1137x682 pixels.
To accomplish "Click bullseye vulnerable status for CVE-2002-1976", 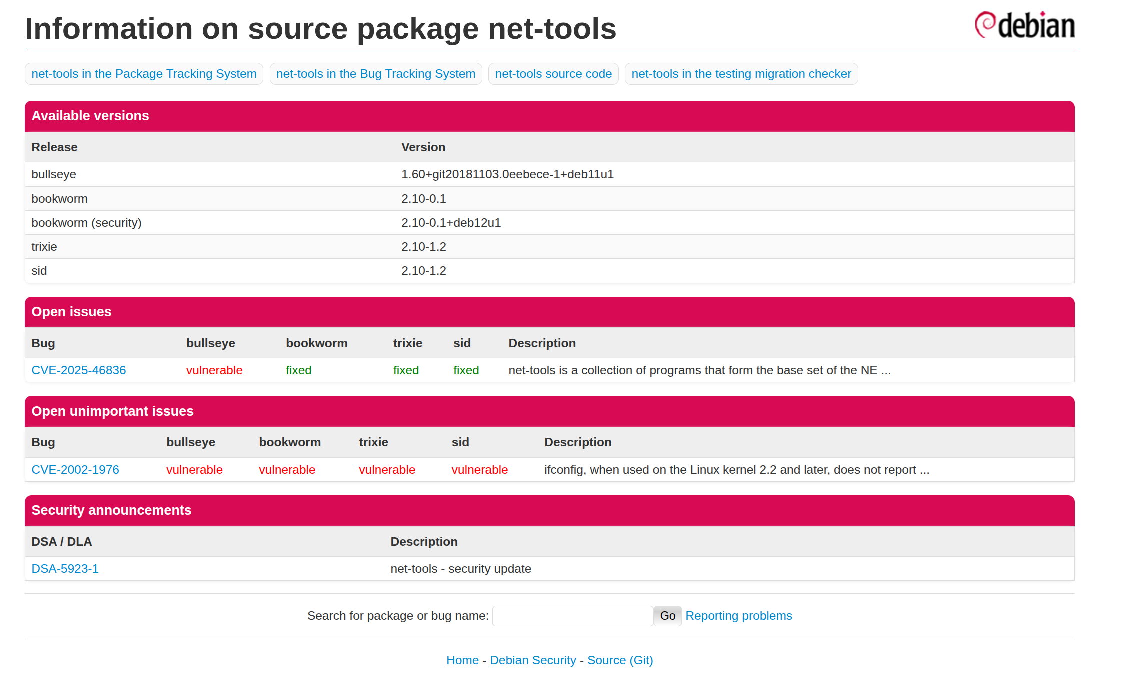I will 194,470.
